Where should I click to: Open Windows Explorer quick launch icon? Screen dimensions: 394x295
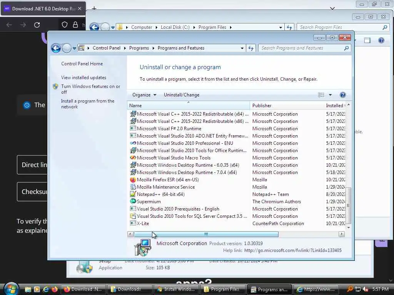pyautogui.click(x=28, y=289)
